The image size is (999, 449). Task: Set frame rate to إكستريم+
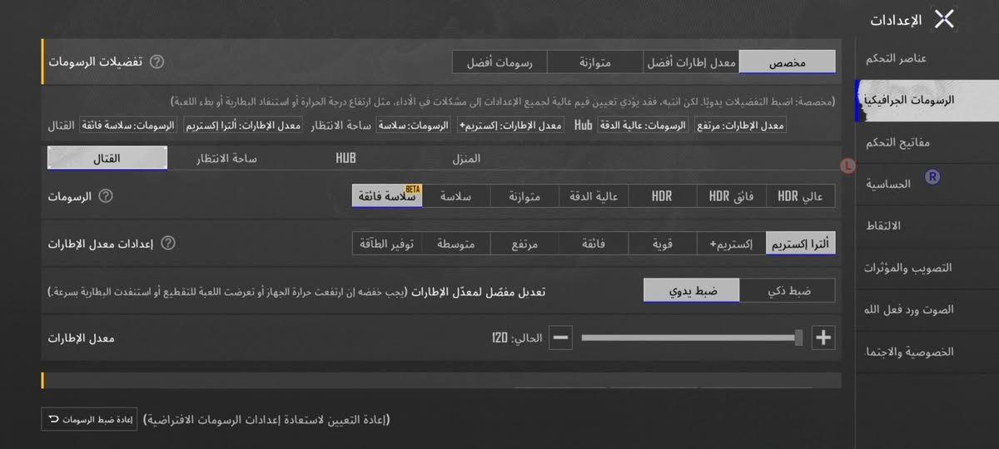click(731, 244)
